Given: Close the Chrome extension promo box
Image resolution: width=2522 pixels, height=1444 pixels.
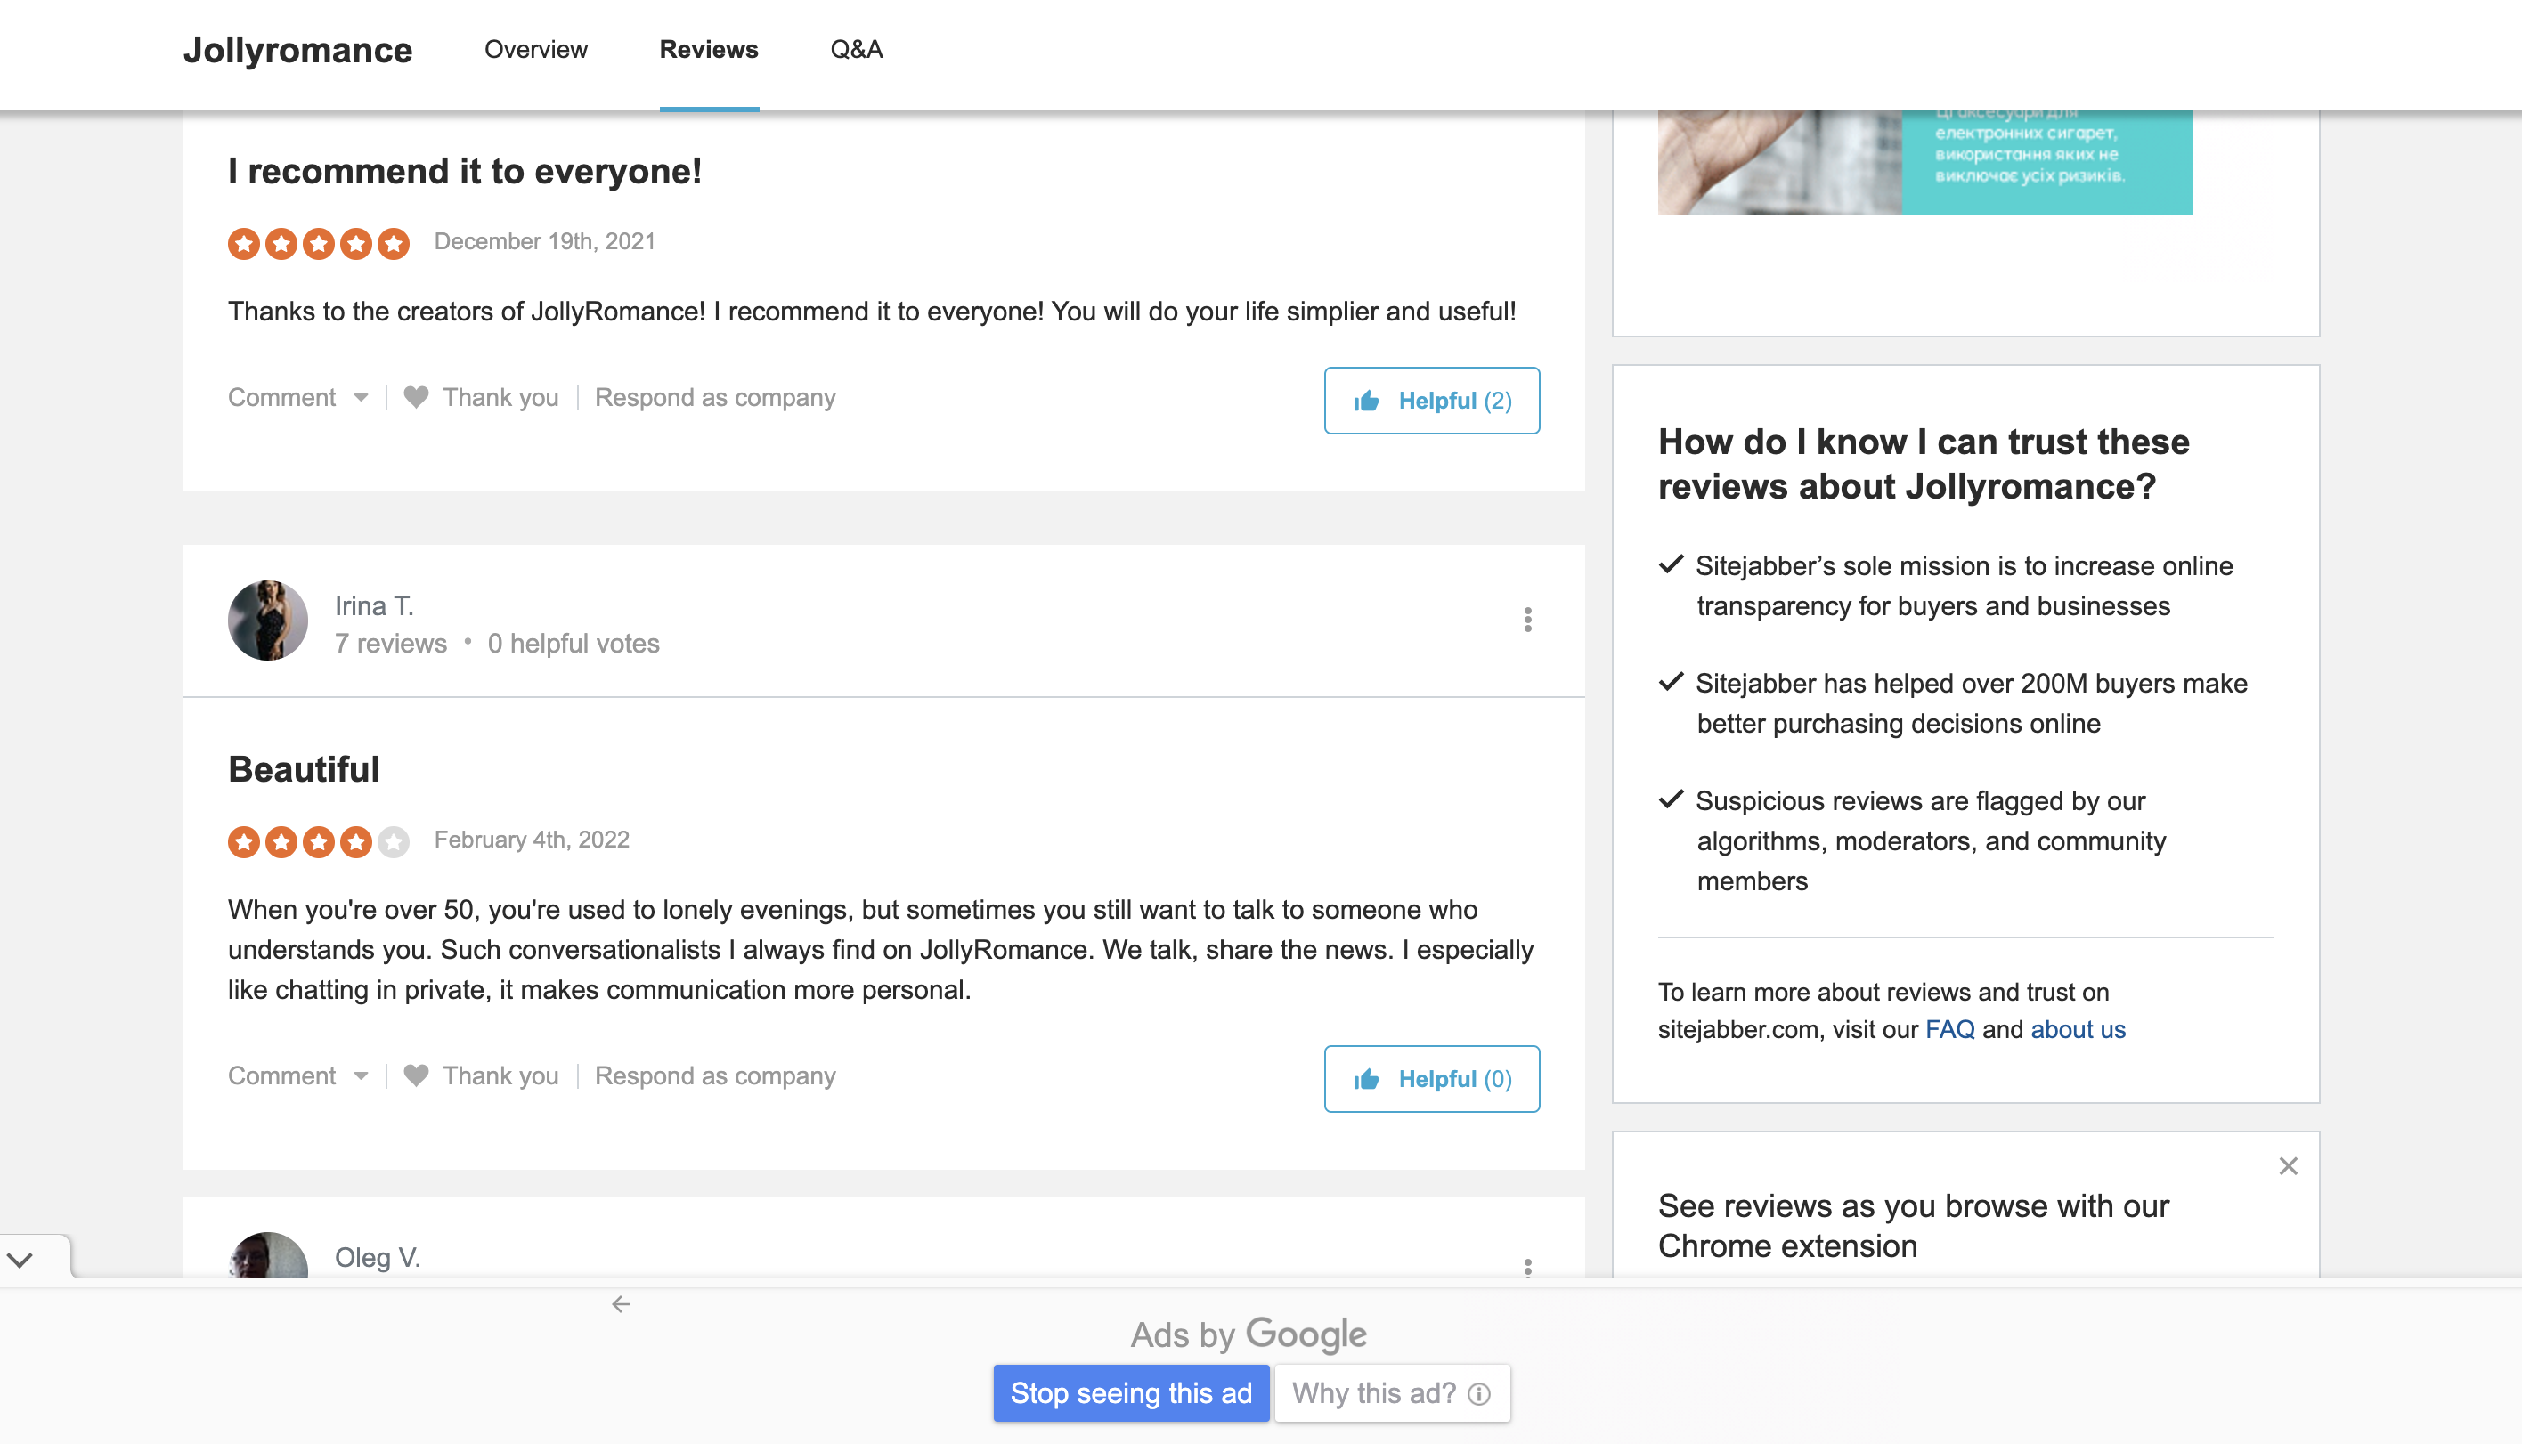Looking at the screenshot, I should pyautogui.click(x=2287, y=1165).
